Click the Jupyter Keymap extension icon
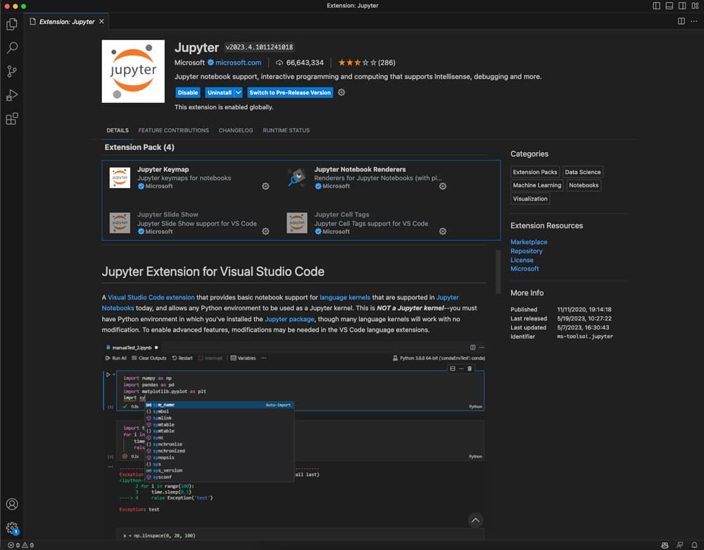This screenshot has width=704, height=550. click(x=120, y=177)
